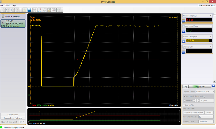Click the left handle of zoom interval overview
216x129 pixels.
(29, 116)
